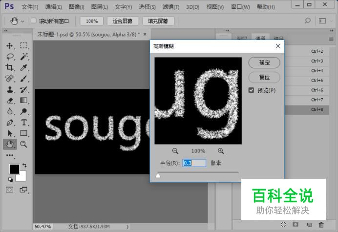Viewport: 338px width, 232px height.
Task: Select the Zoom tool in toolbox
Action: click(23, 144)
